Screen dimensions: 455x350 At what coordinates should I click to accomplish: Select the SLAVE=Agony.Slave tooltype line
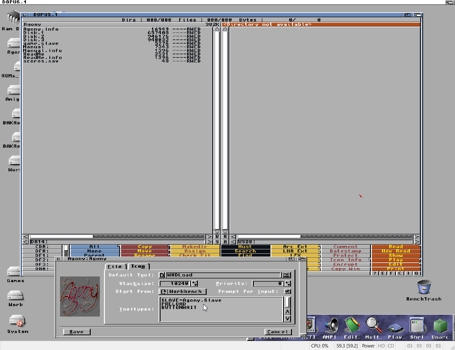(191, 300)
